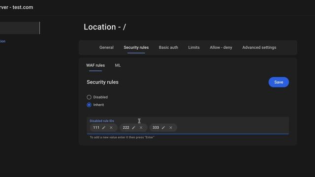Click the 111 chip label

[x=96, y=128]
